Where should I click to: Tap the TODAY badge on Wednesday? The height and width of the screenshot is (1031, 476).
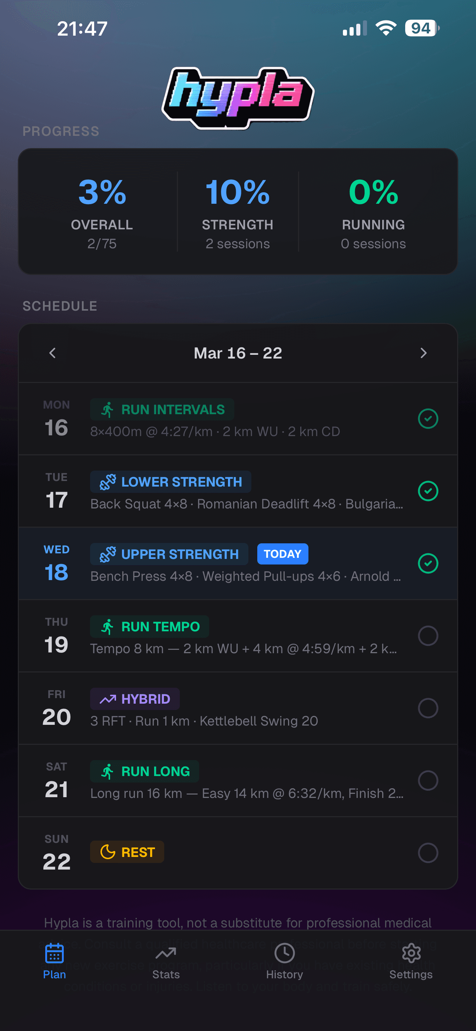(x=282, y=554)
